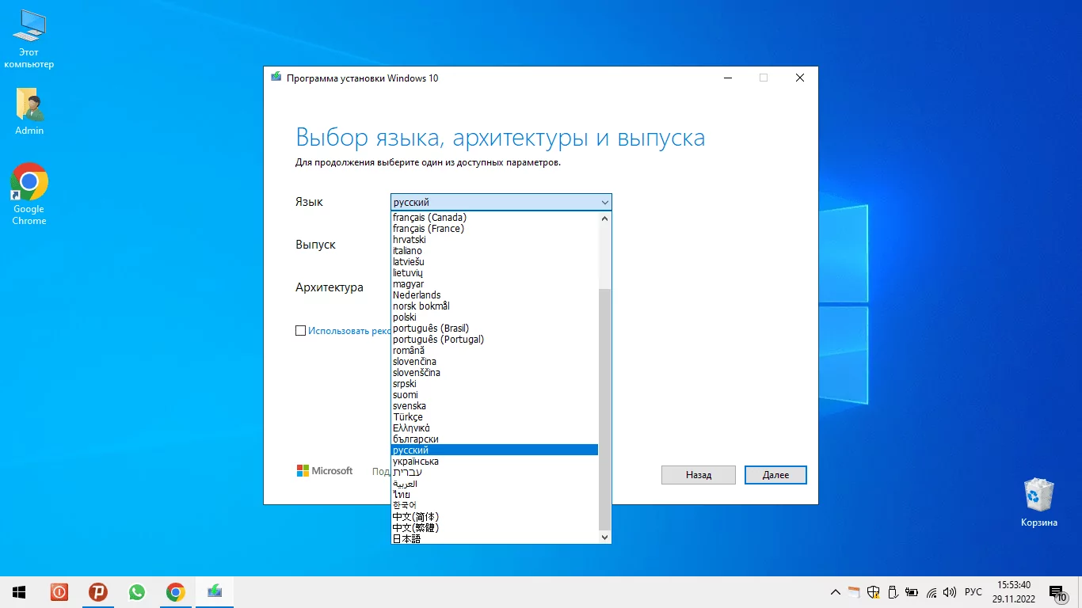Open the notification center icon

point(1057,592)
